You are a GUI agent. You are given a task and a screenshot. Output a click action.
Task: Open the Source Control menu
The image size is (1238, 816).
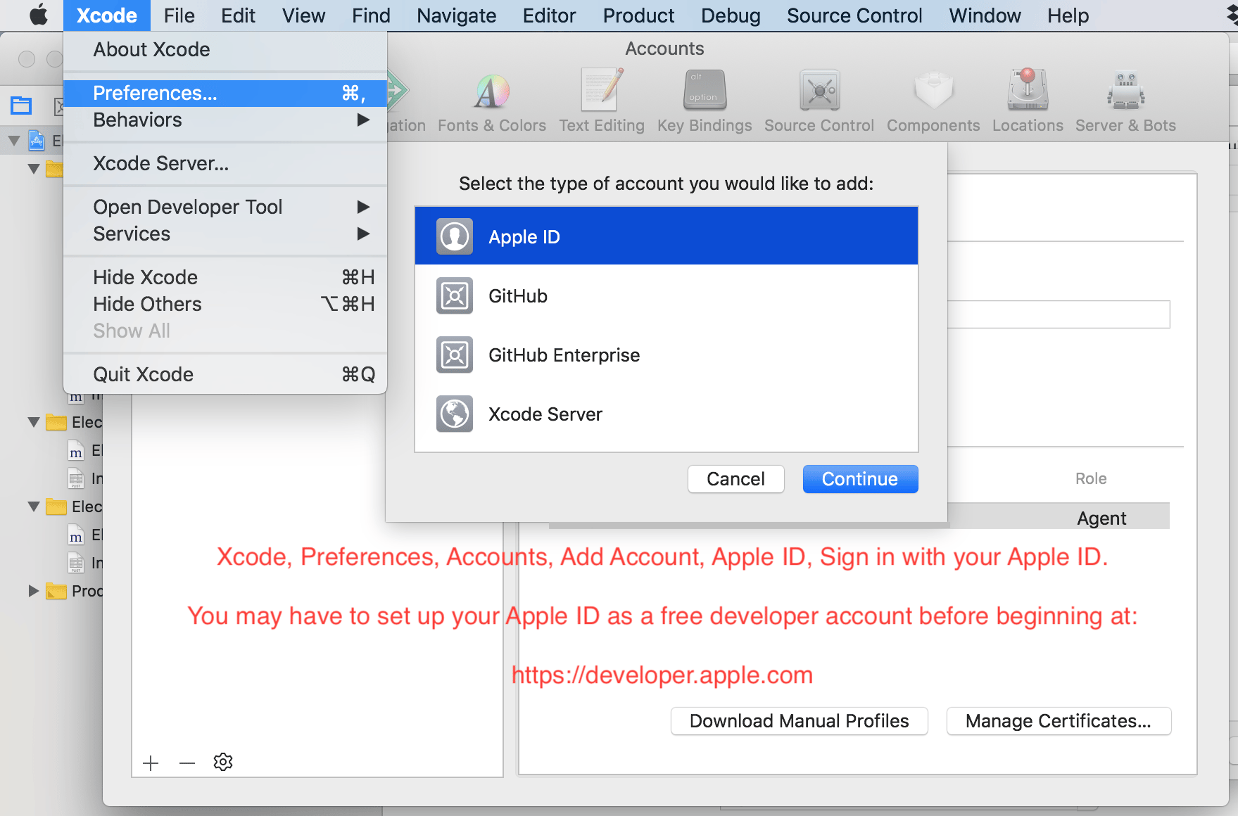(854, 15)
